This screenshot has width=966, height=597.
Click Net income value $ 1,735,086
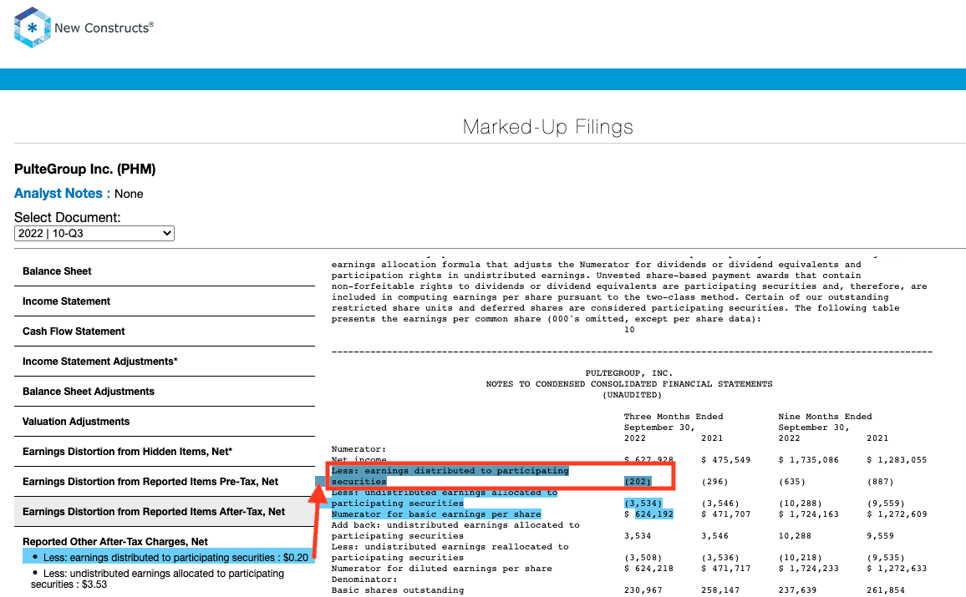pos(808,460)
